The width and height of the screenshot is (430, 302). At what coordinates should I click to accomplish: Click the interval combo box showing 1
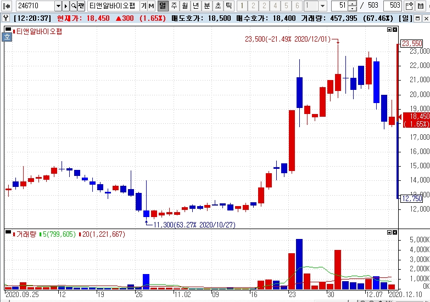(311, 5)
